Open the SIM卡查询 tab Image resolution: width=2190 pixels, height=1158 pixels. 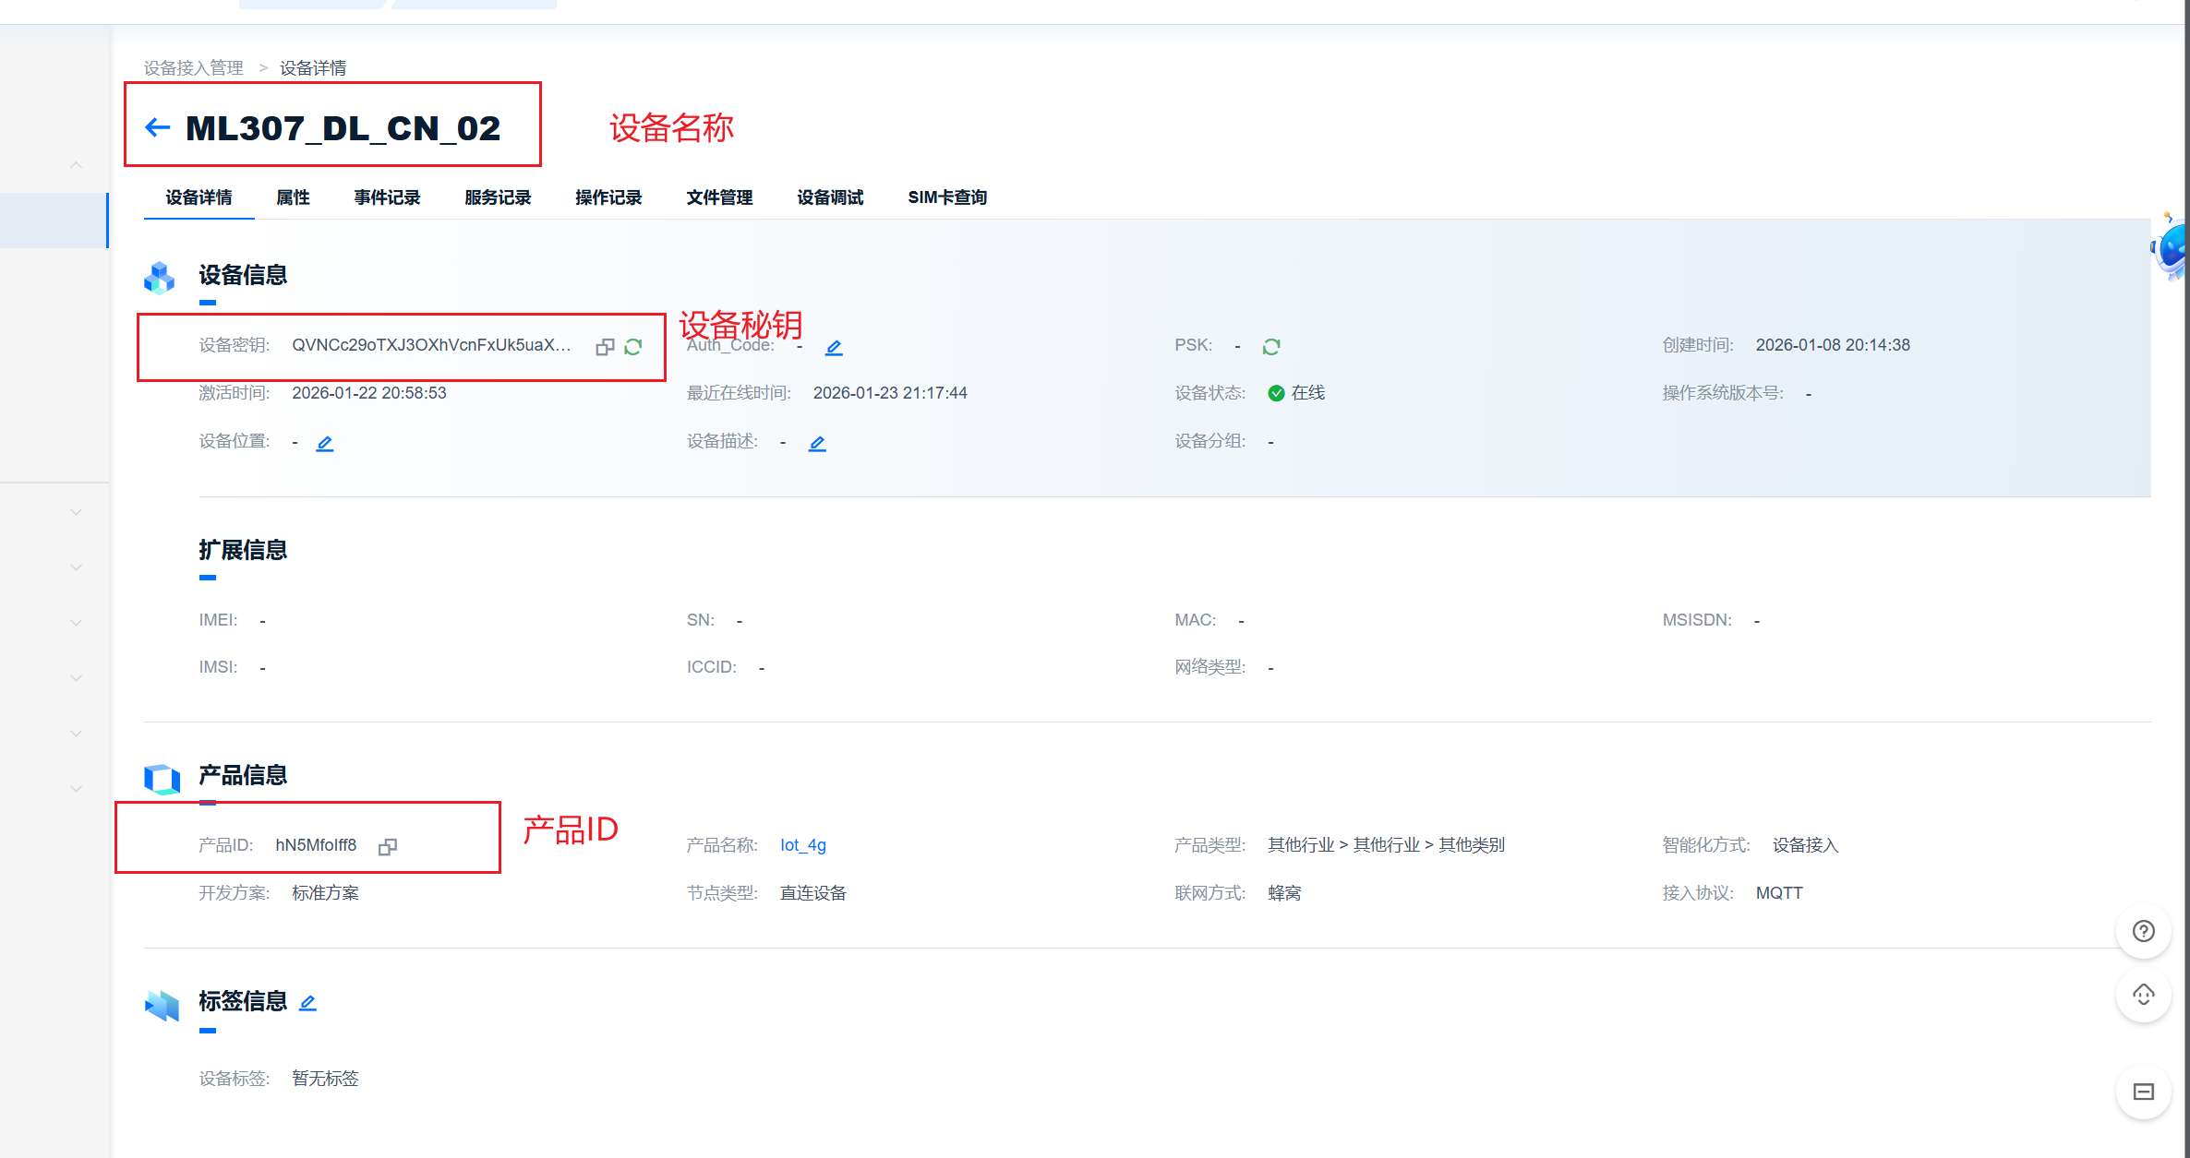click(x=947, y=197)
